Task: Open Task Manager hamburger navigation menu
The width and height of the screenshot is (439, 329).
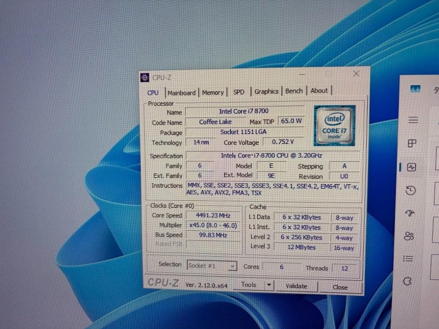Action: 413,120
